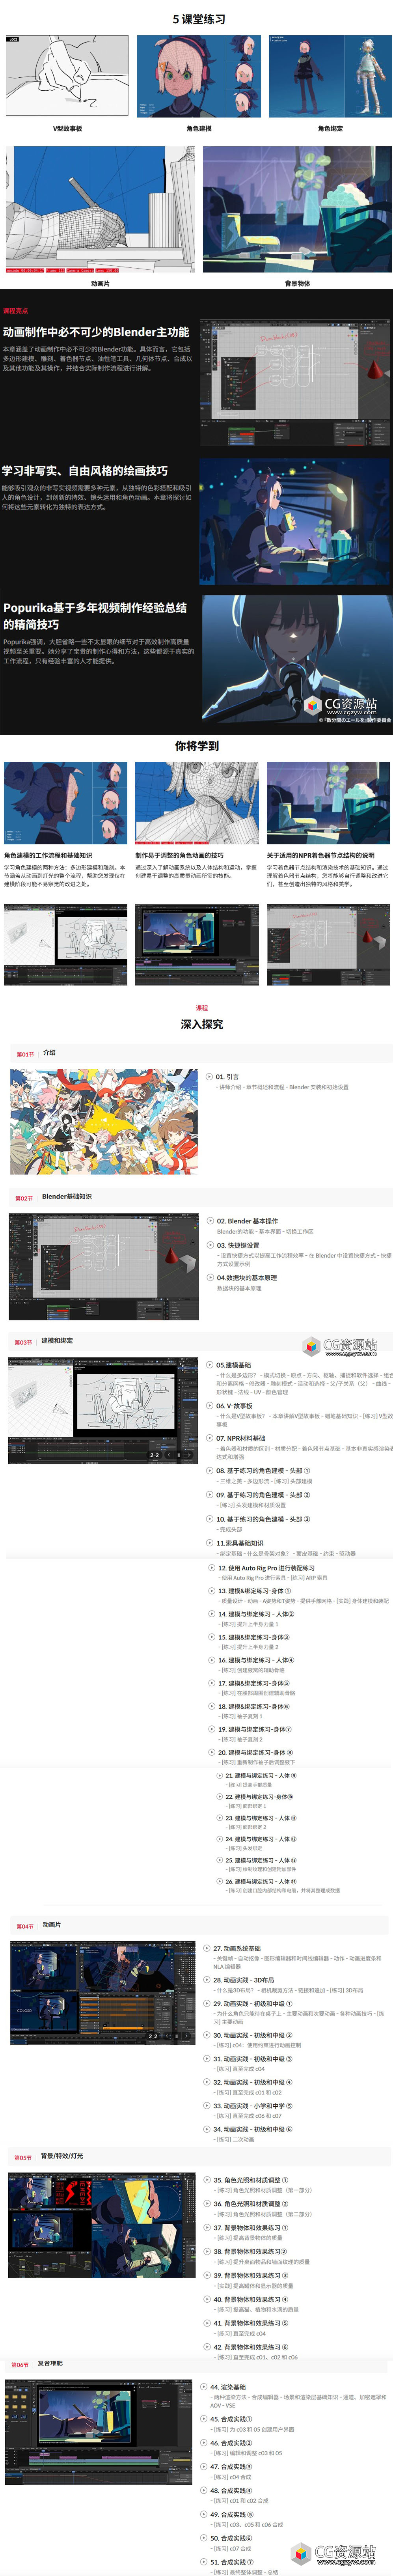Click play icon for lesson 26 建模与绑定练习
This screenshot has width=393, height=2576.
(x=219, y=1881)
